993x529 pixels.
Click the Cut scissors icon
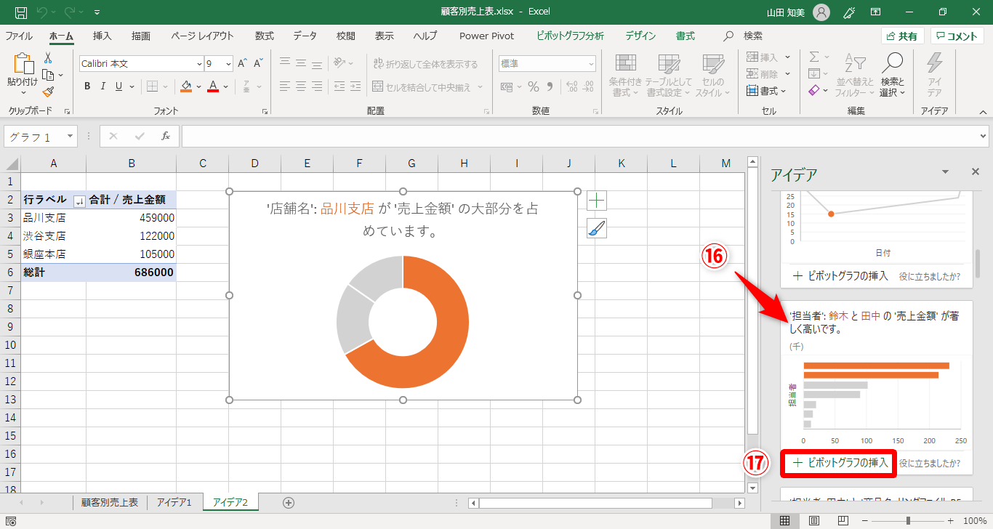[x=48, y=57]
